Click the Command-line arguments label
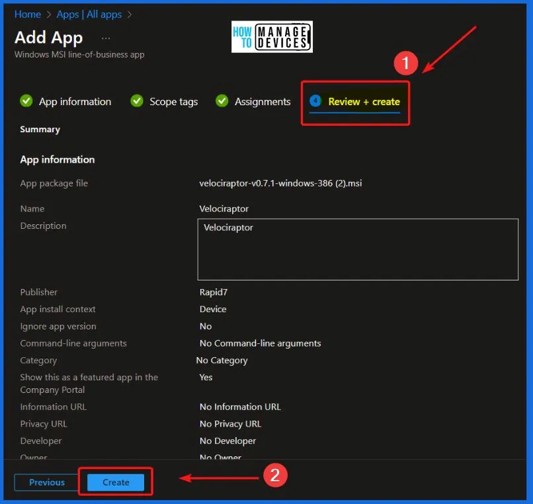 (x=73, y=343)
